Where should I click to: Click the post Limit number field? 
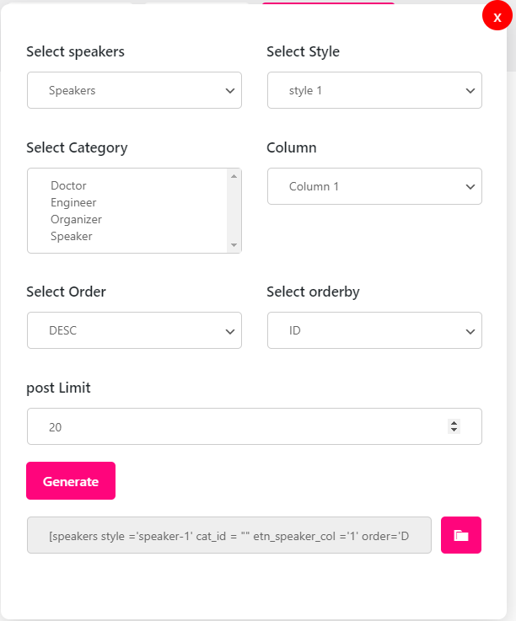click(255, 426)
